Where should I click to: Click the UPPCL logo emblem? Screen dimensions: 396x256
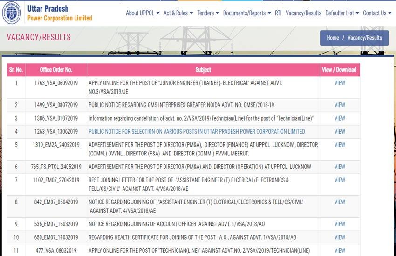12,13
